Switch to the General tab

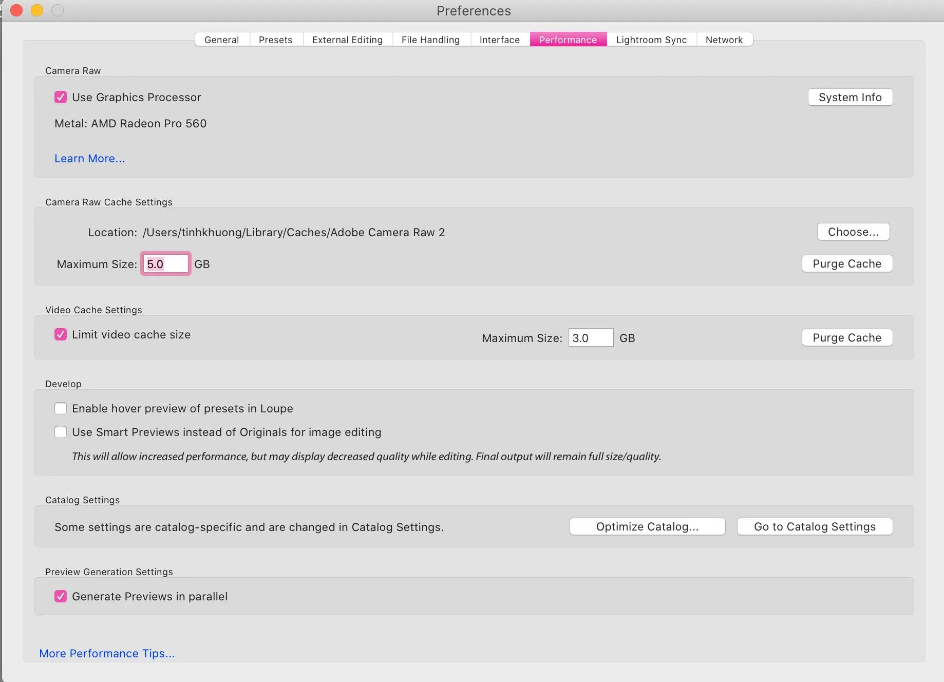(222, 40)
